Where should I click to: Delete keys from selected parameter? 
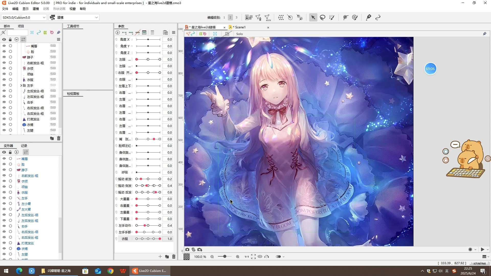click(138, 32)
